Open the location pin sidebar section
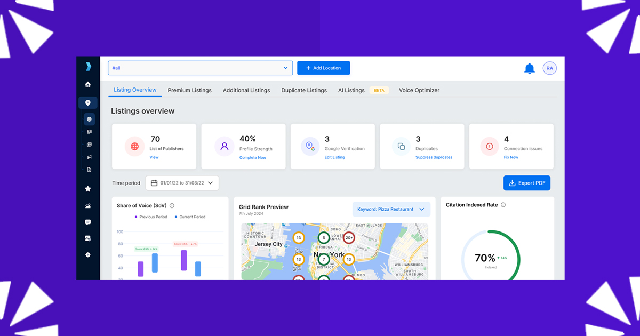The width and height of the screenshot is (640, 336). click(88, 103)
